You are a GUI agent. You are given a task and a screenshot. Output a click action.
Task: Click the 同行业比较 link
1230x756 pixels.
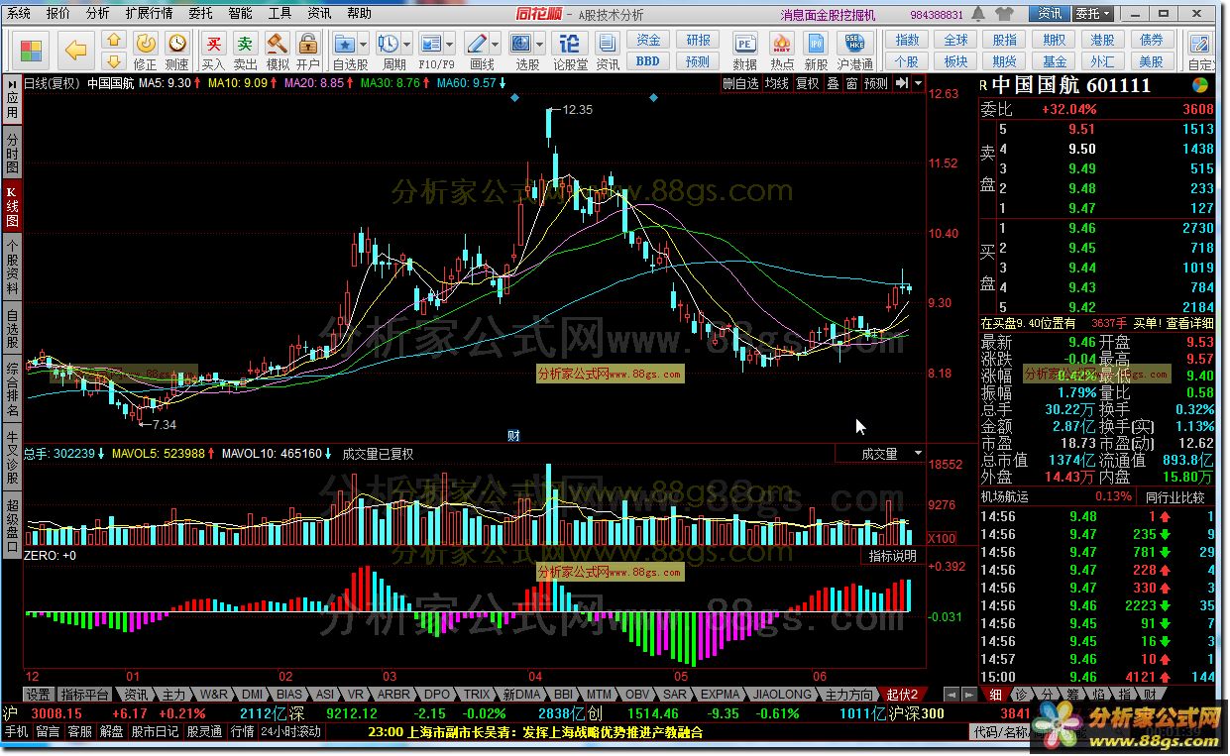coord(1174,497)
